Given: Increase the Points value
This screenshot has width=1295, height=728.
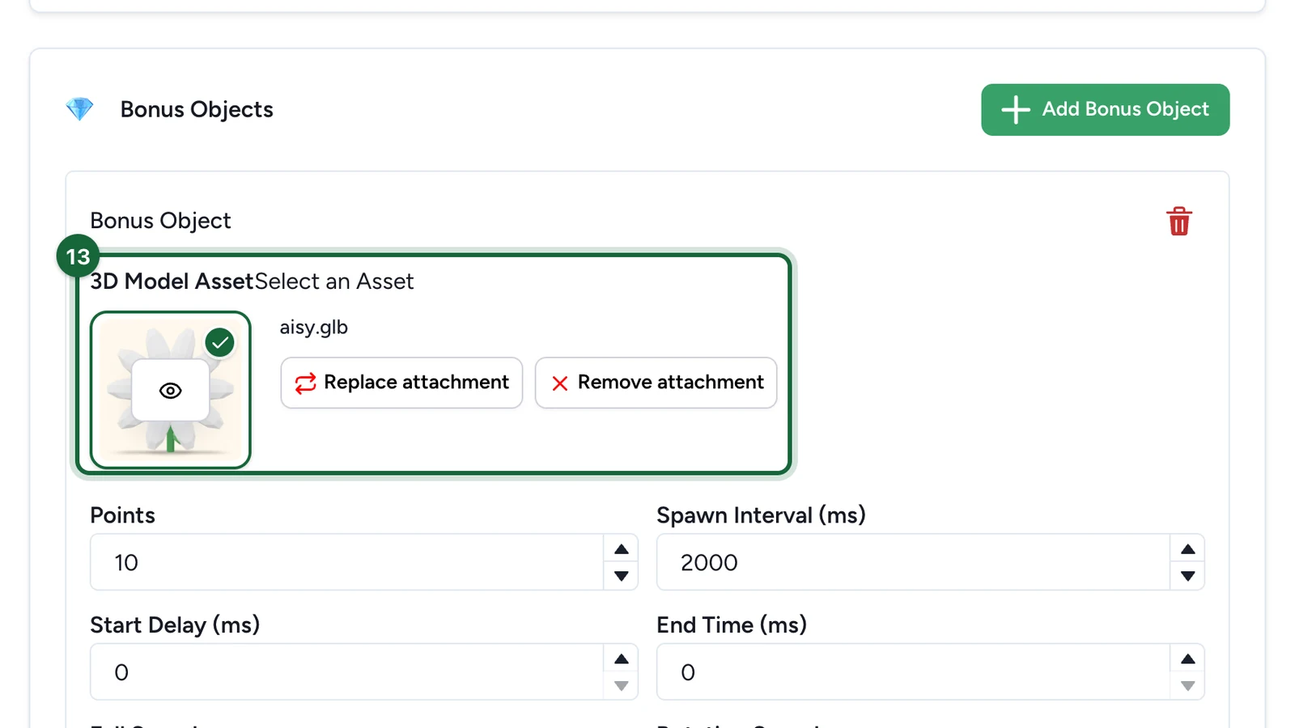Looking at the screenshot, I should 621,549.
